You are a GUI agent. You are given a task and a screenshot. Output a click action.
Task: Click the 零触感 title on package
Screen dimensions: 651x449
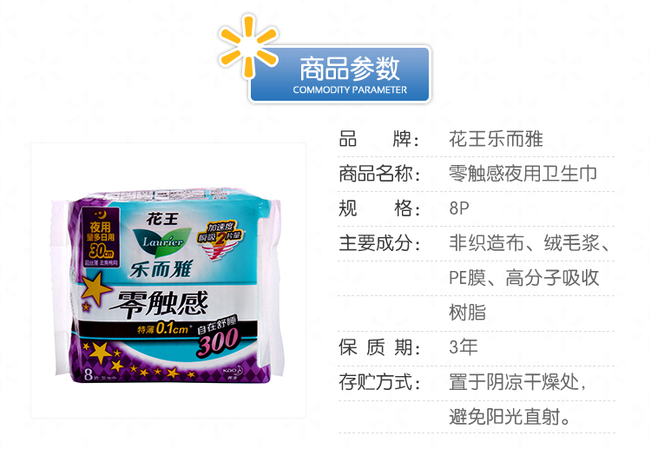coord(159,305)
